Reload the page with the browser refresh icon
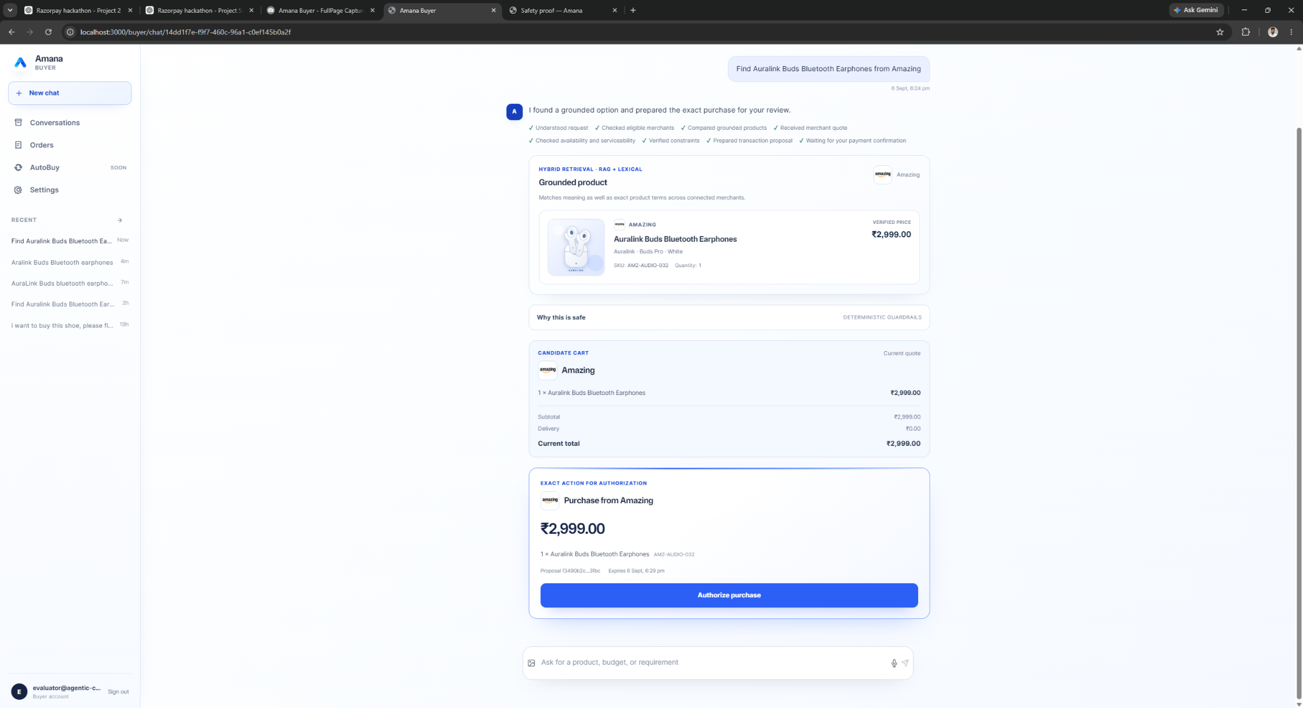 coord(48,32)
